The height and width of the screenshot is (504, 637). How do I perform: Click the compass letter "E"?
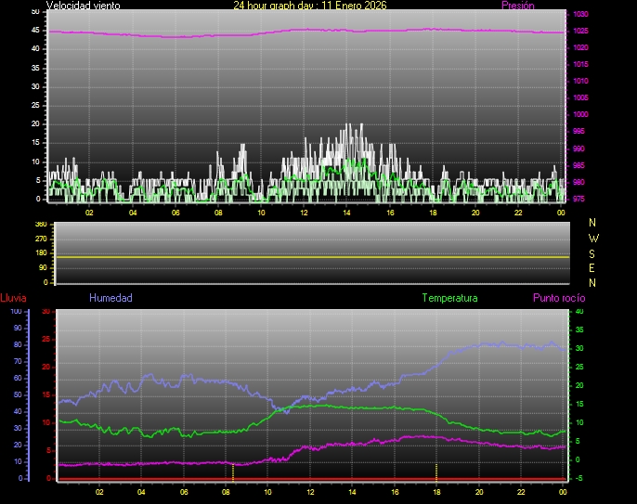(x=593, y=267)
